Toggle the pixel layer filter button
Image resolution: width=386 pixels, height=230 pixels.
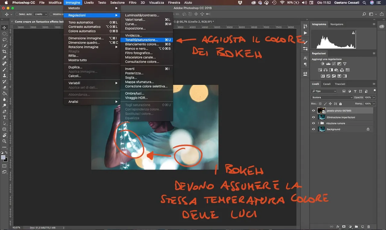pos(344,91)
